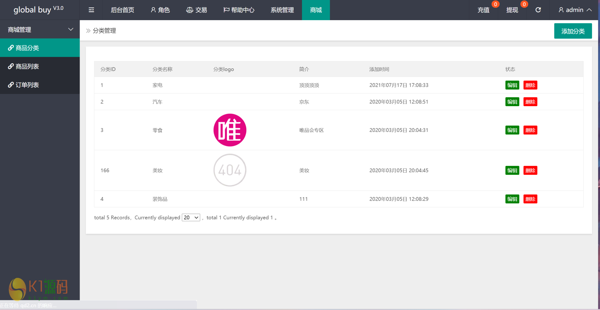Open the records per page dropdown

tap(191, 218)
